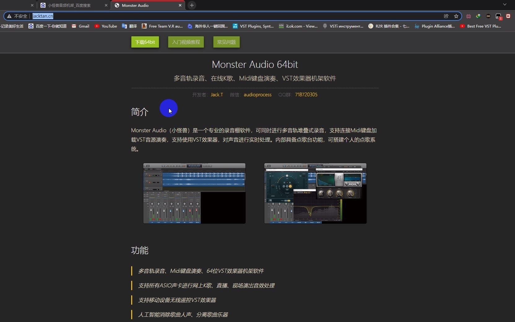
Task: Click the pink browser extension icon
Action: (469, 16)
